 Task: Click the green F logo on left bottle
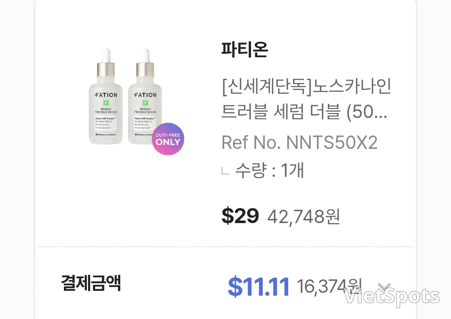point(106,103)
